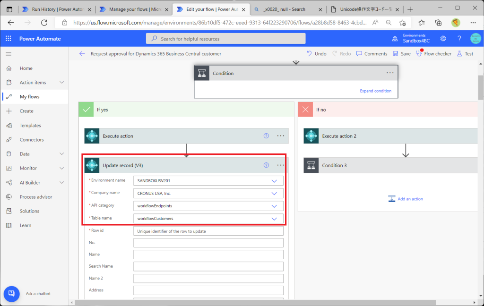The width and height of the screenshot is (484, 306).
Task: Open the Ask a chatbot button
Action: point(11,293)
